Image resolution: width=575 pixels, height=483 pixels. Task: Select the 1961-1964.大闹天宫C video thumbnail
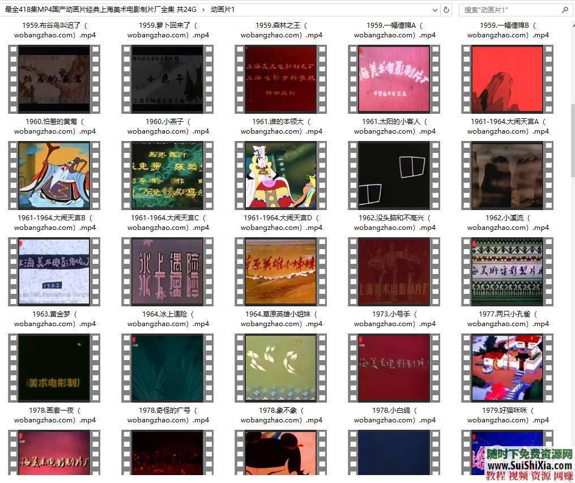tap(167, 176)
